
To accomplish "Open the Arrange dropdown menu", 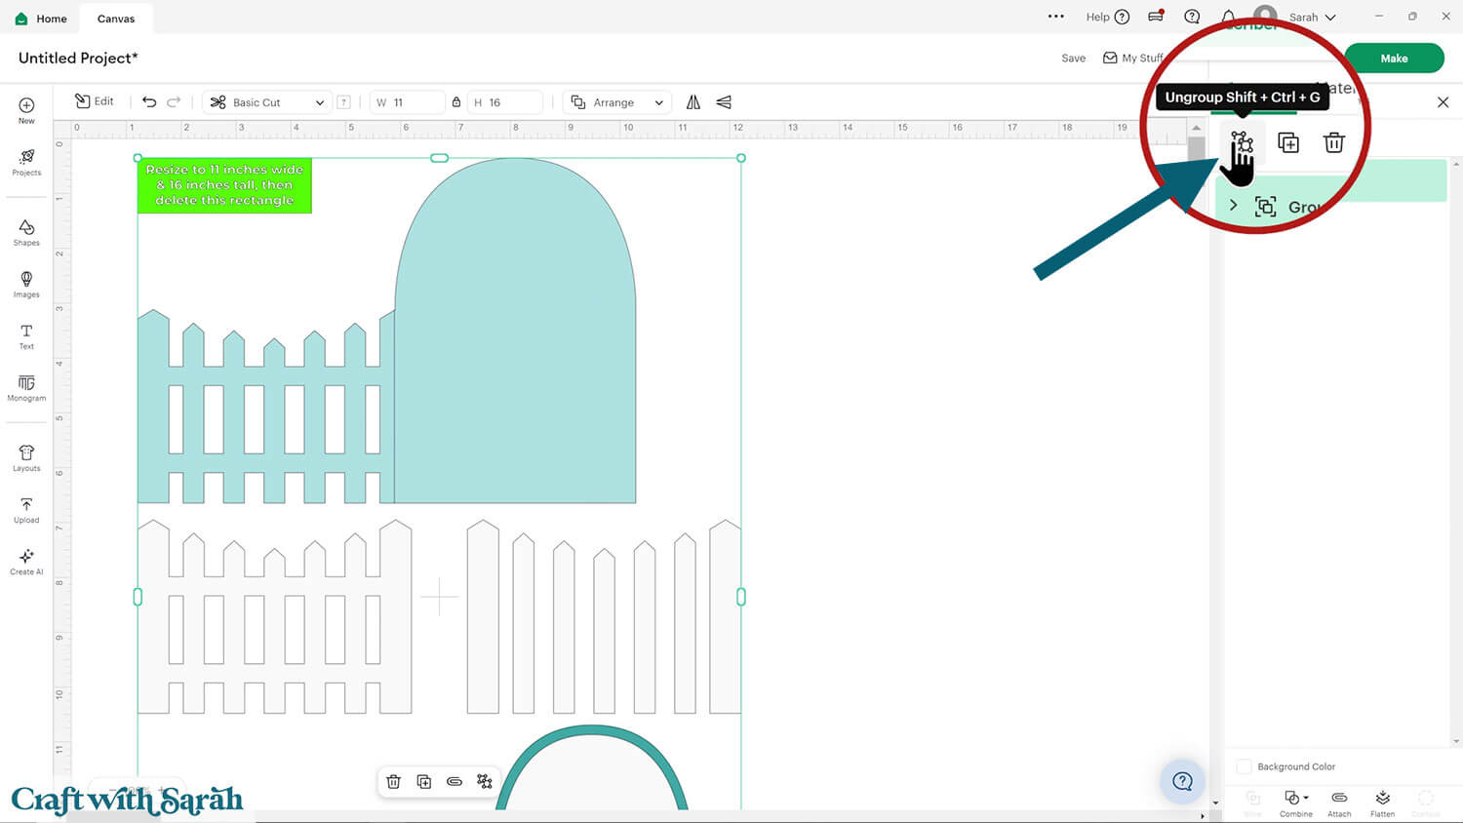I will pyautogui.click(x=616, y=102).
